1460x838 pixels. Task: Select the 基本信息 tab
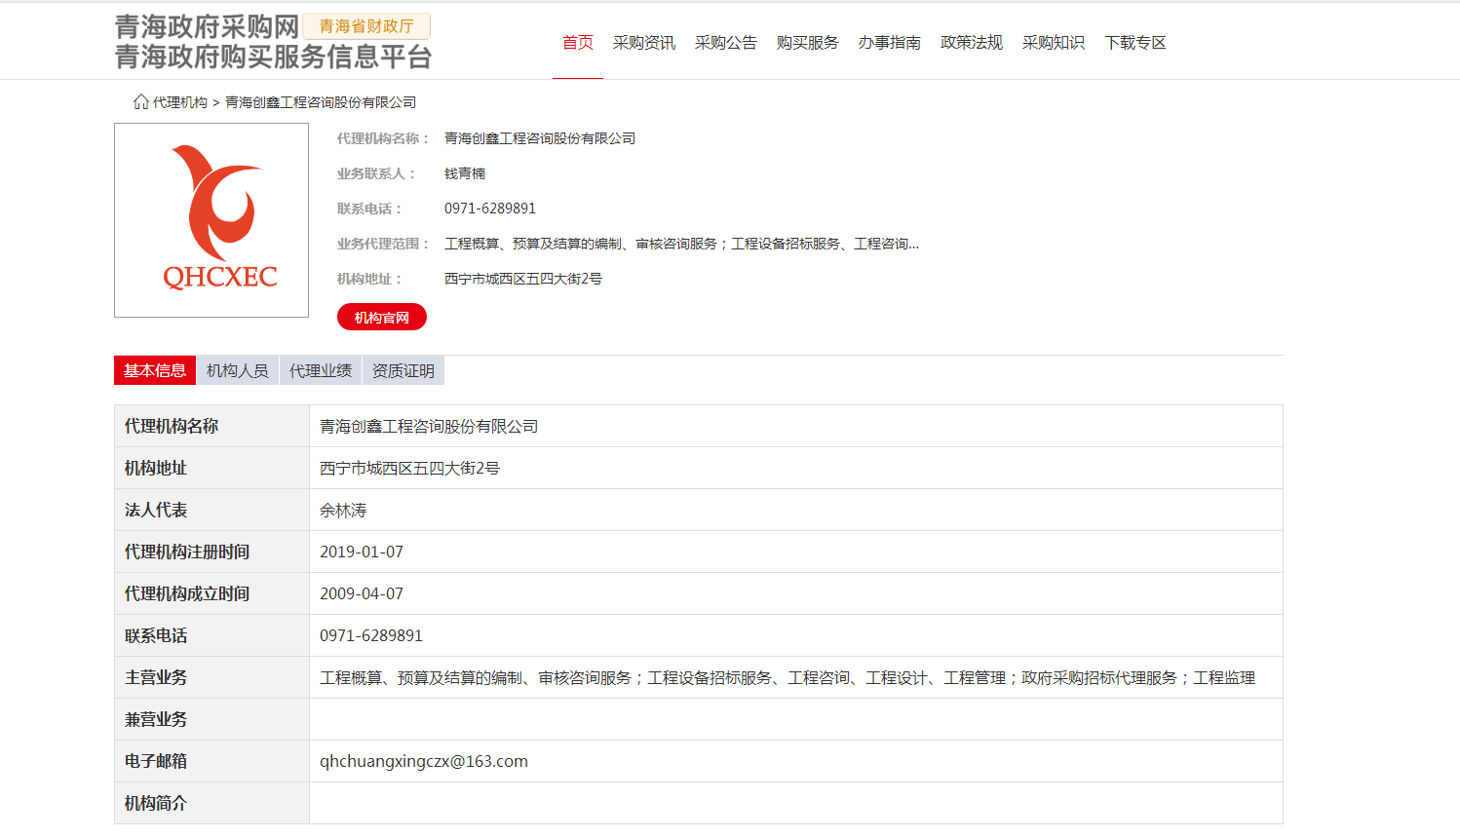click(155, 370)
